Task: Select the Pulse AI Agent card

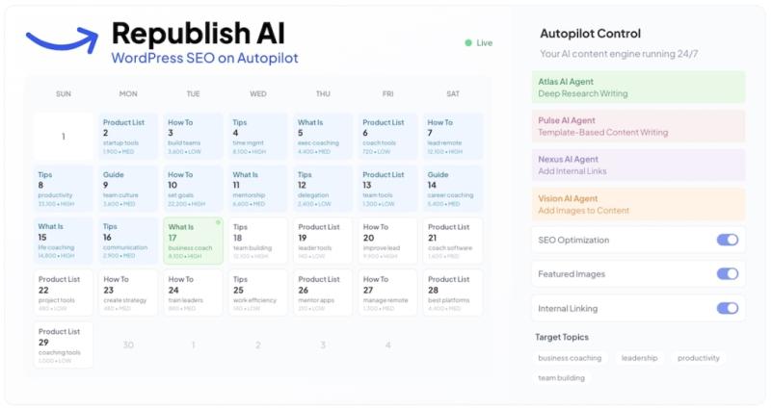Action: pyautogui.click(x=637, y=126)
